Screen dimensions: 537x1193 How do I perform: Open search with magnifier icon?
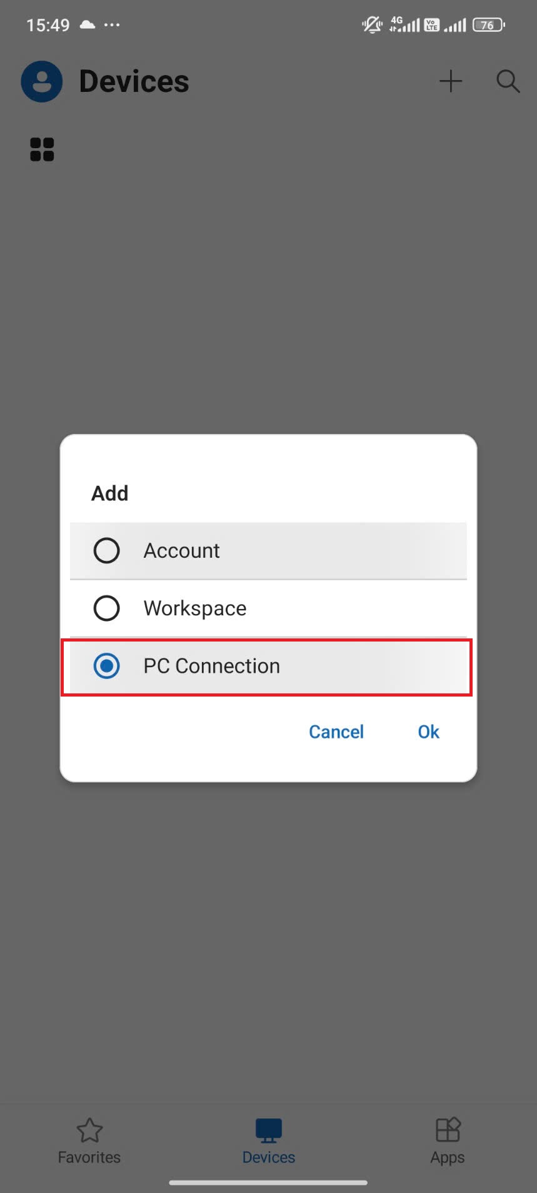coord(508,81)
